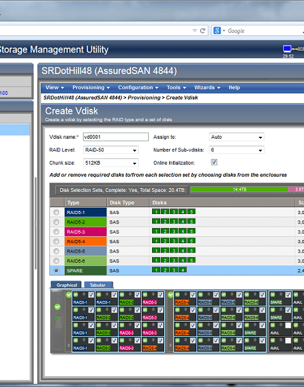Switch to the Graphical tab

66,285
